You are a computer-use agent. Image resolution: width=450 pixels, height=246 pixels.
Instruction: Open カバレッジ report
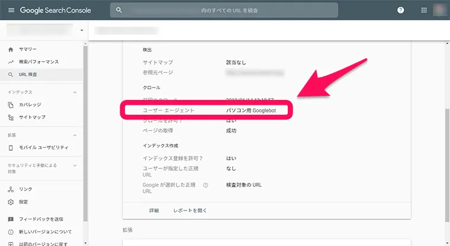tap(30, 105)
